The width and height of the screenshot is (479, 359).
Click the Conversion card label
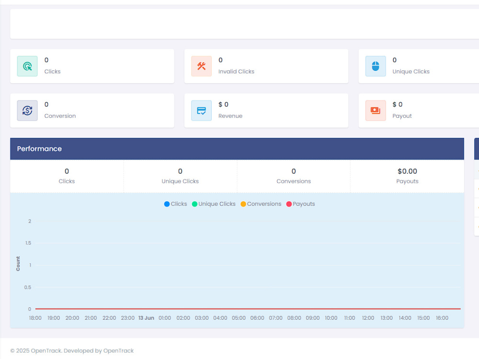[60, 116]
